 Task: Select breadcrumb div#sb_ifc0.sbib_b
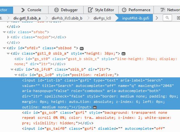click(67, 18)
